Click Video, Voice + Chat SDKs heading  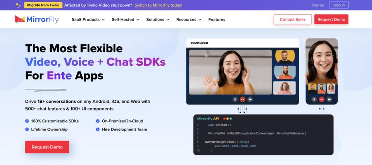[95, 62]
